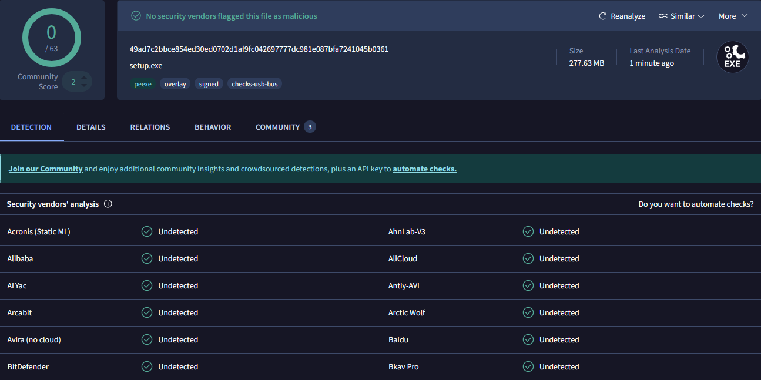Open the Behavior tab
This screenshot has width=761, height=380.
[x=213, y=127]
